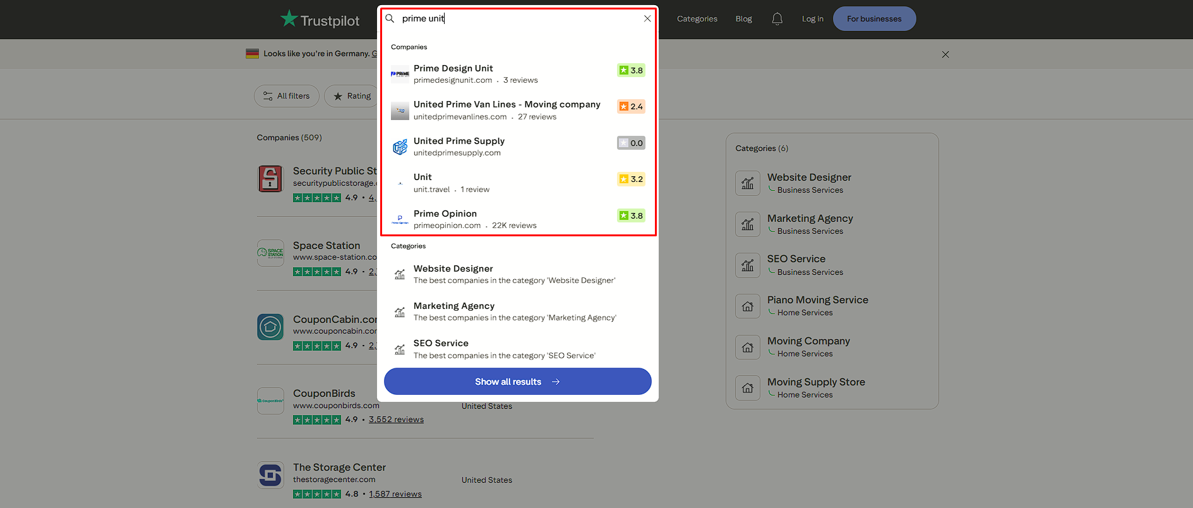Screen dimensions: 1193x508
Task: Open the Moving Supply Store house icon
Action: pos(748,388)
